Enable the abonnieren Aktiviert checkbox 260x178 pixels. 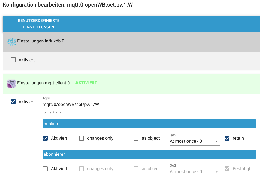45,169
